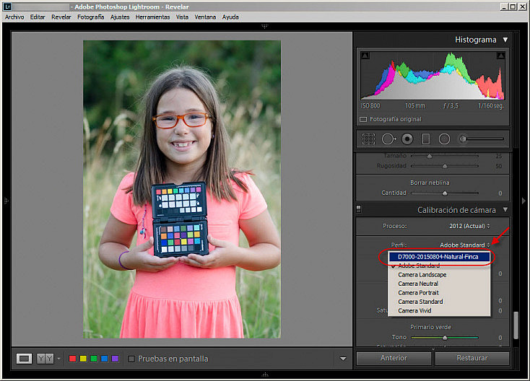
Task: Toggle shadow clipping indicator in histogram
Action: 365,56
